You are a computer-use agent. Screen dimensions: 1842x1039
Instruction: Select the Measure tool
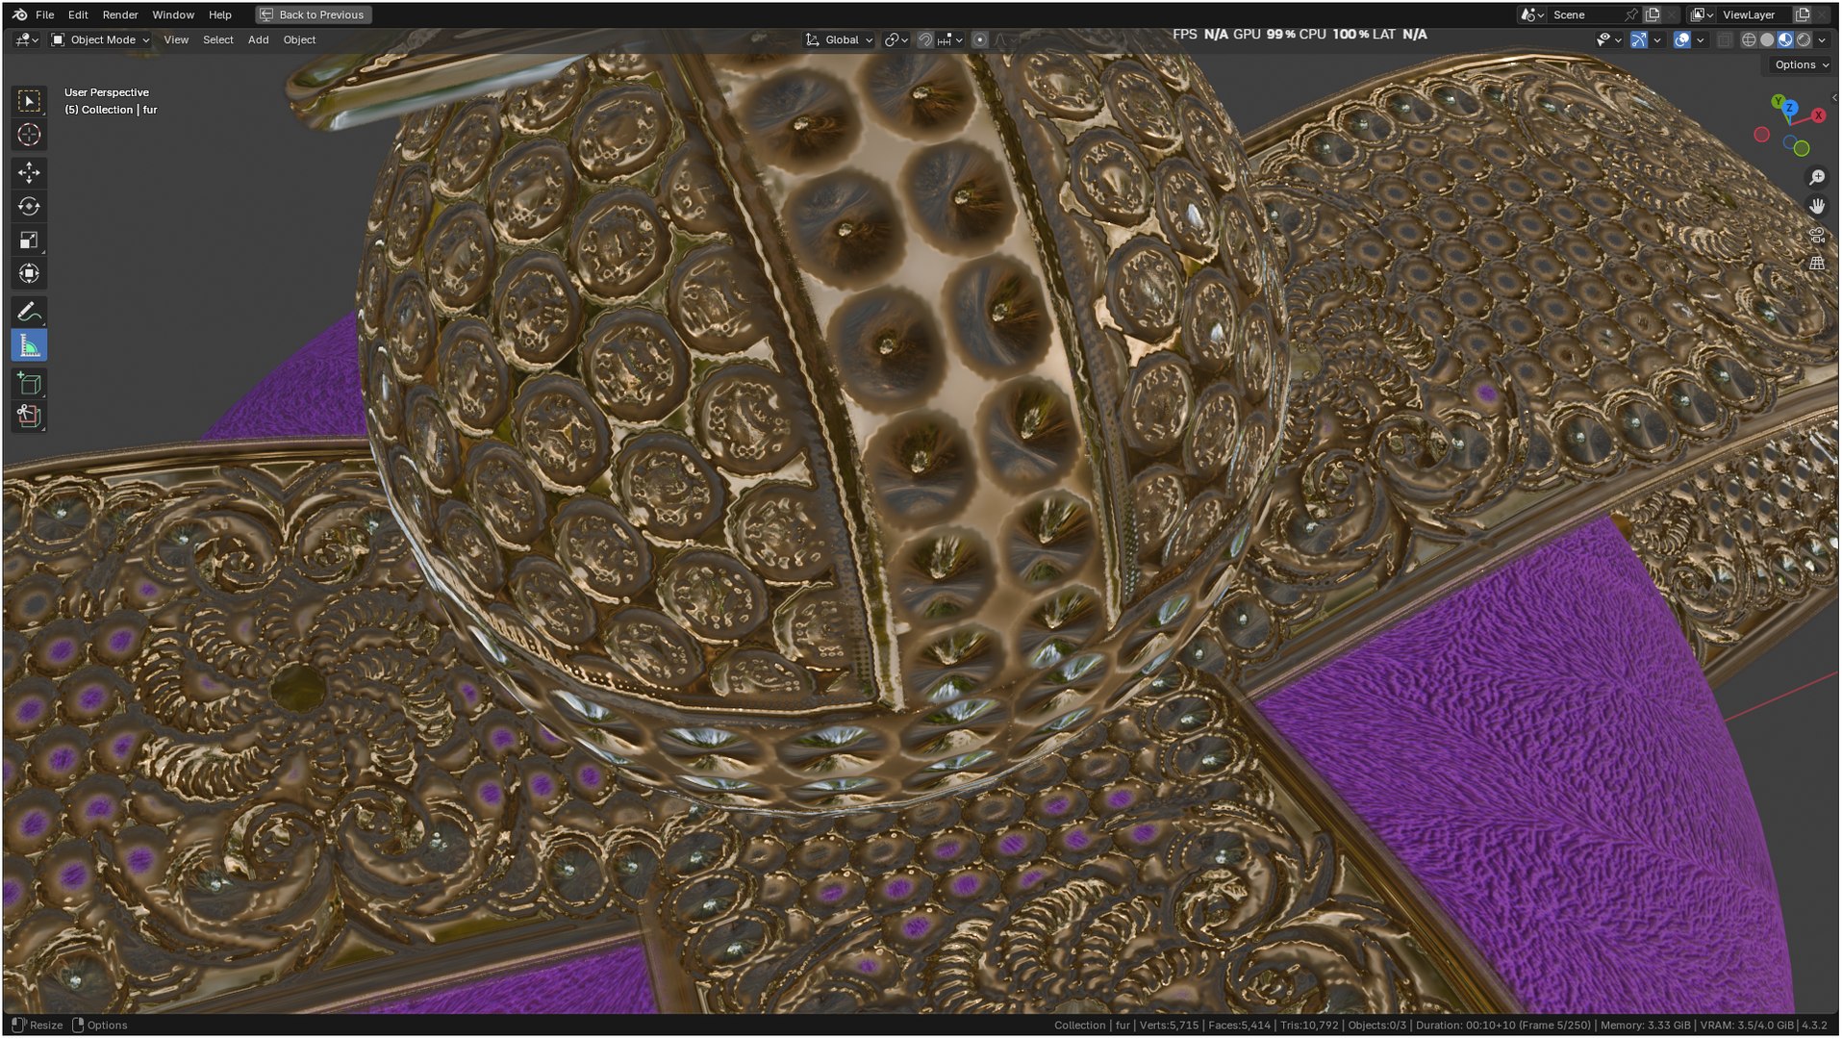pyautogui.click(x=29, y=345)
